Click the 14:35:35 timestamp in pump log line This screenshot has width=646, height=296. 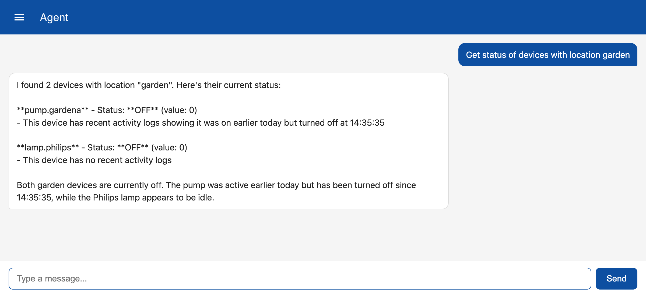tap(367, 123)
